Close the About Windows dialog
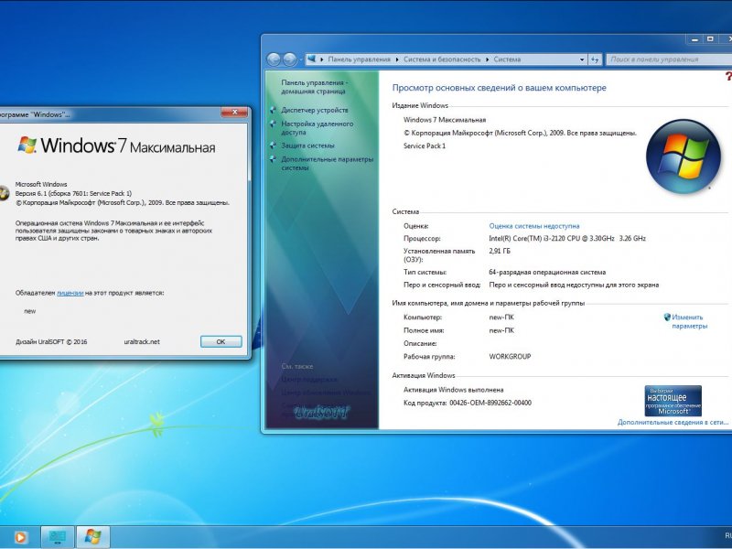This screenshot has width=732, height=549. [234, 112]
